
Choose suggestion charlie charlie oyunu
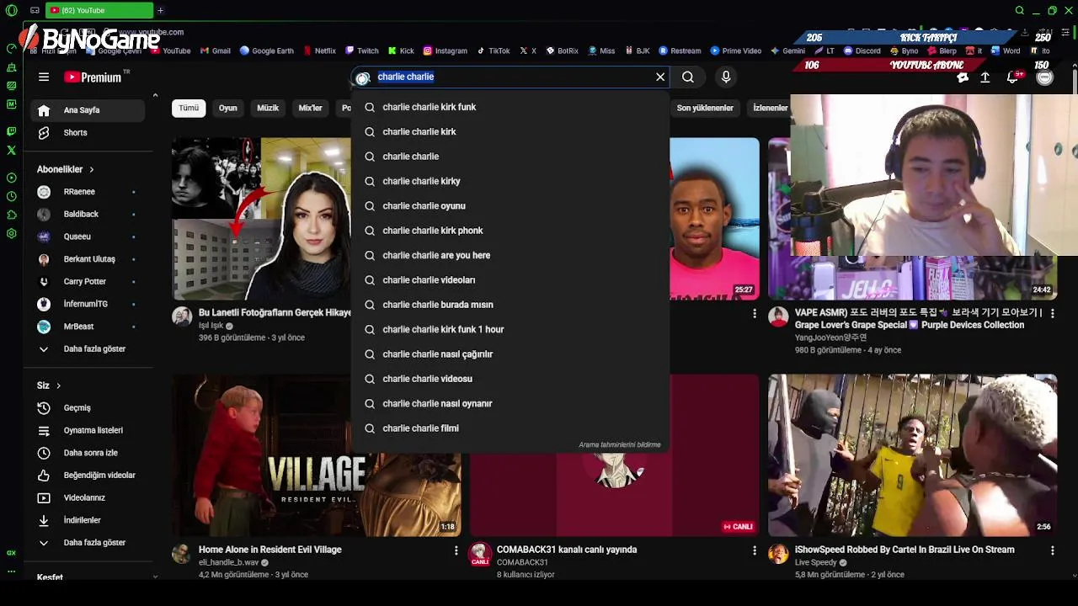[510, 206]
